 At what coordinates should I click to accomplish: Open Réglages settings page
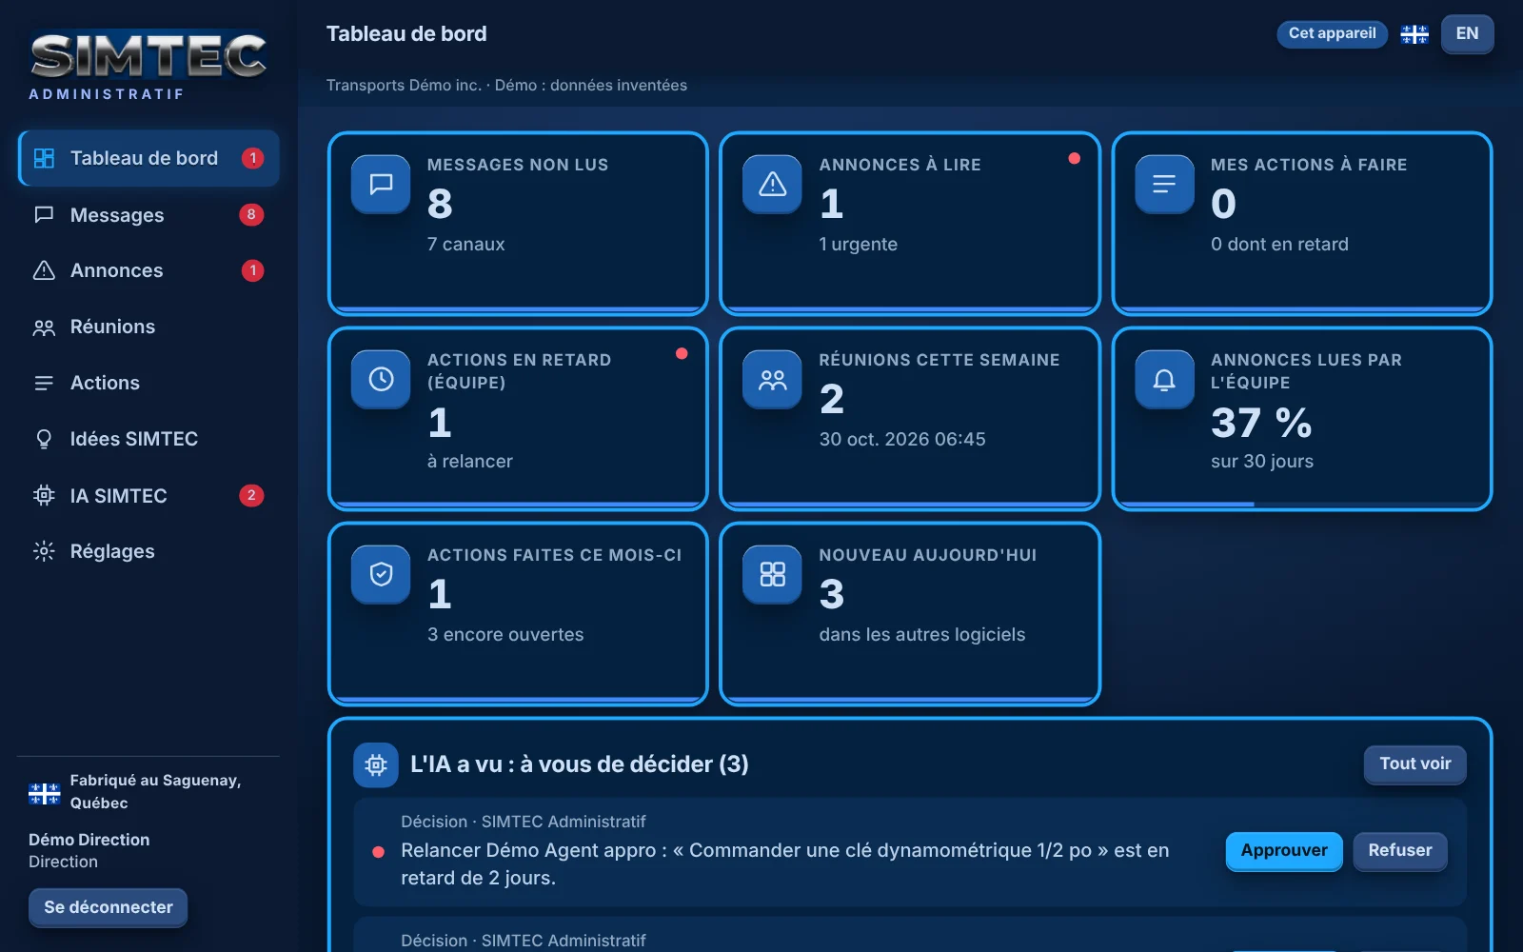(x=148, y=551)
